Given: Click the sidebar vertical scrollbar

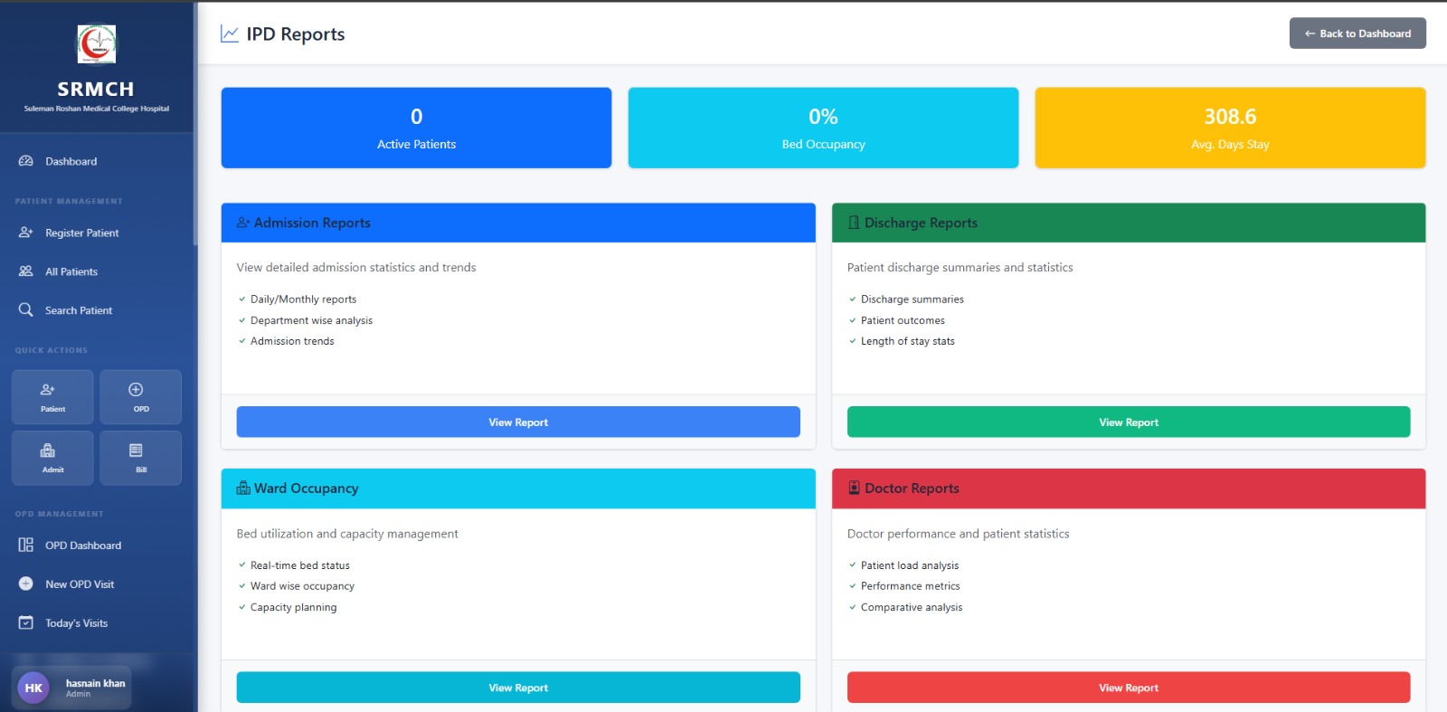Looking at the screenshot, I should click(x=195, y=123).
